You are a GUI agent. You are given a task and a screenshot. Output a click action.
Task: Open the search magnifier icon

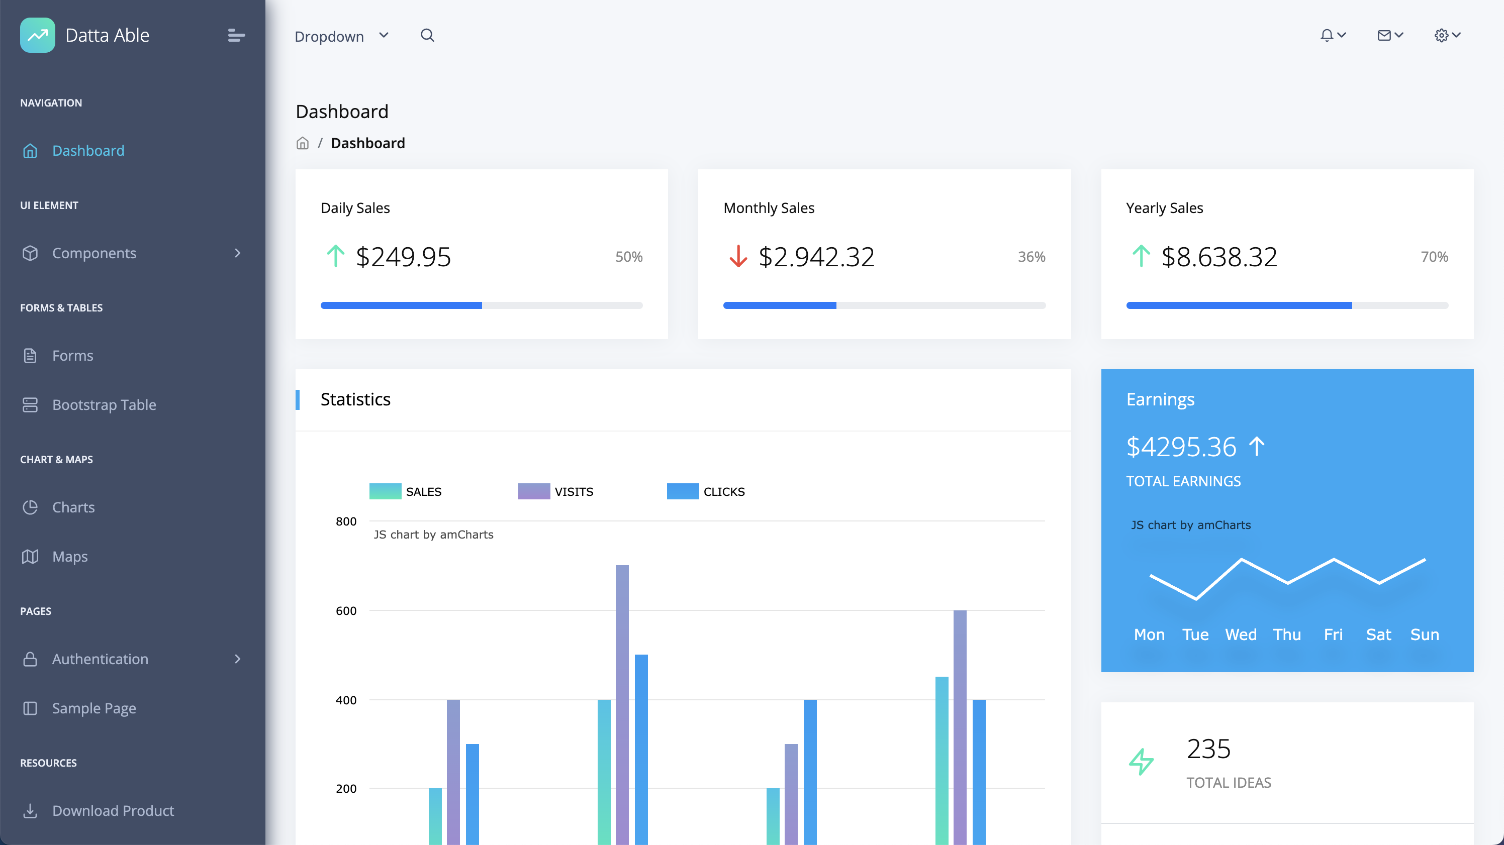427,36
